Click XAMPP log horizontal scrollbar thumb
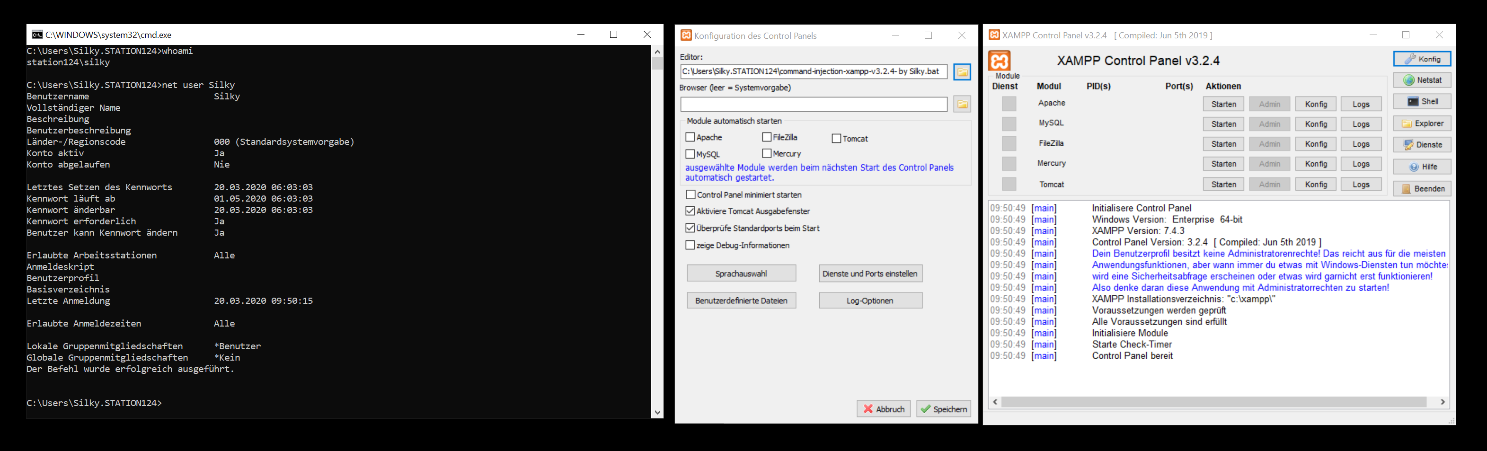Screen dimensions: 1487x451 tap(1214, 402)
